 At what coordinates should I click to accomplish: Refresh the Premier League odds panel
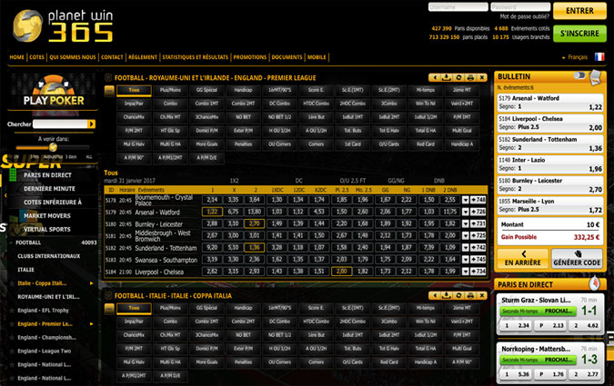pyautogui.click(x=458, y=77)
